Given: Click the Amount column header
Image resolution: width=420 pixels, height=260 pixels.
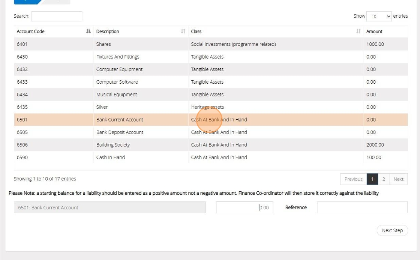Looking at the screenshot, I should 374,32.
